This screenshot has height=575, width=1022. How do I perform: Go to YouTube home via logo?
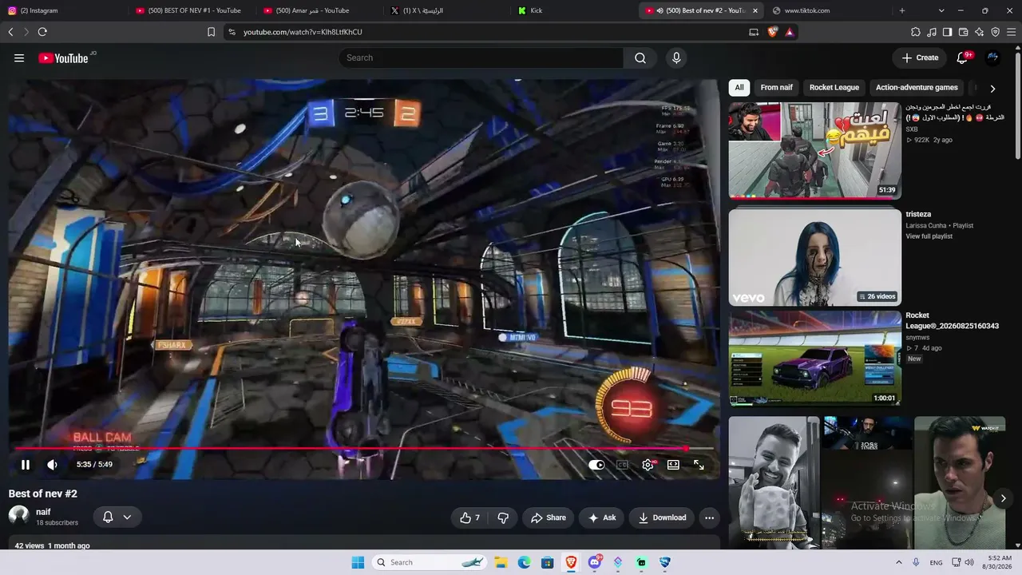[63, 57]
